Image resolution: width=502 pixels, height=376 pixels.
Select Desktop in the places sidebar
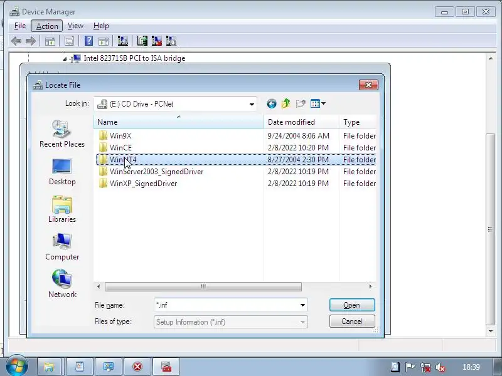click(x=62, y=172)
